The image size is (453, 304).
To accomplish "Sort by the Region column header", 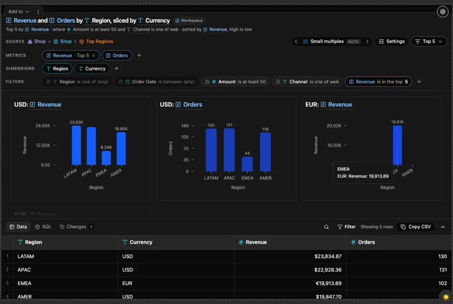I will pos(65,242).
